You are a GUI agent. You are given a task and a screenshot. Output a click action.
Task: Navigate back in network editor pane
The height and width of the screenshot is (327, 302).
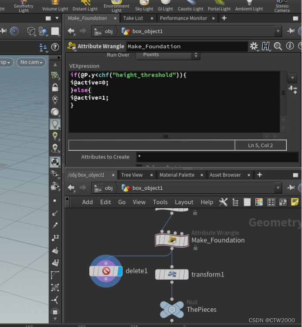[71, 188]
